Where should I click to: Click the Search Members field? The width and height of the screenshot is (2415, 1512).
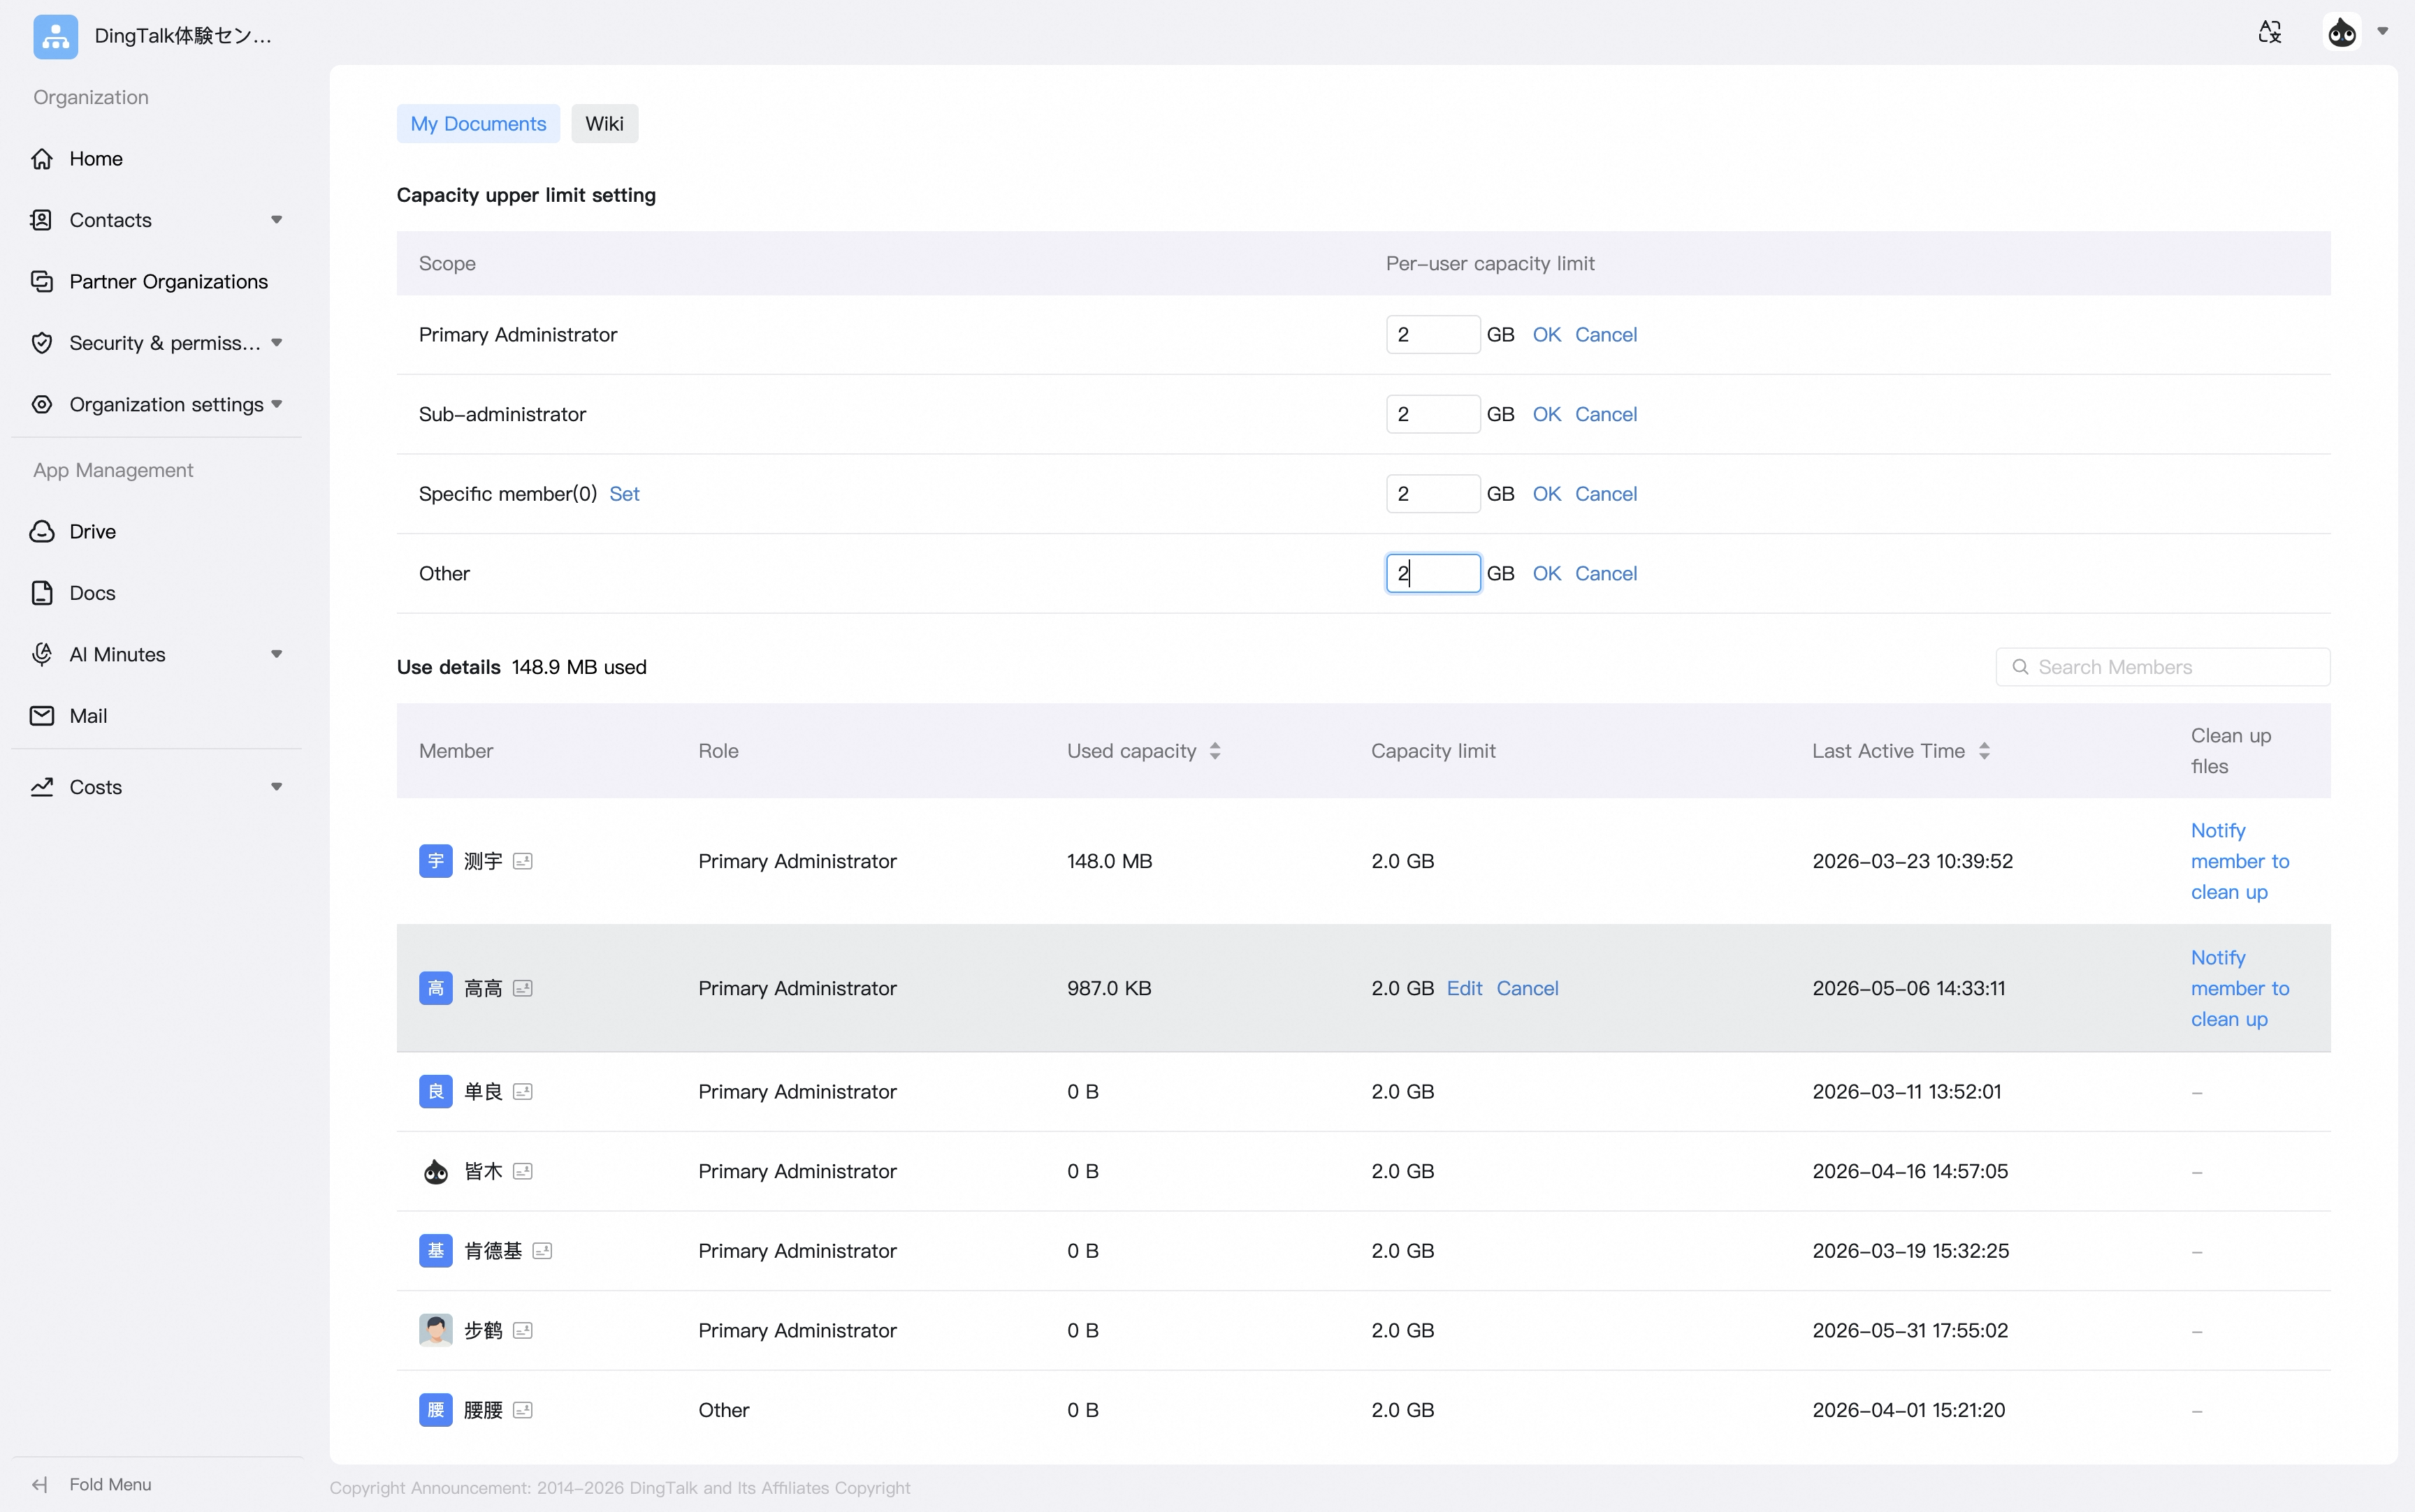tap(2163, 667)
